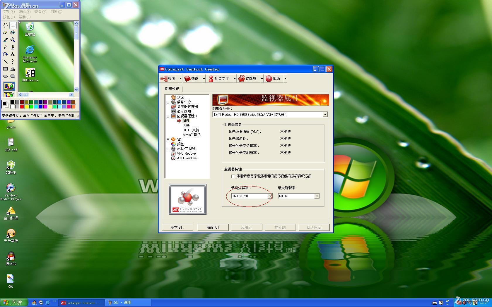Click Paint vertical scrollbar down arrow
Viewport: 492px width, 307px height.
point(76,90)
